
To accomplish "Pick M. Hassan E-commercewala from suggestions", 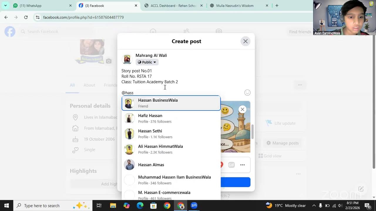I will coord(171,195).
